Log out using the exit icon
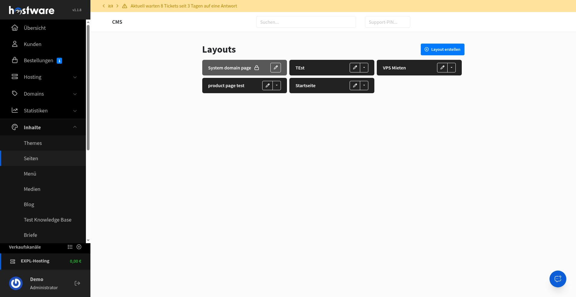The width and height of the screenshot is (576, 297). pos(77,283)
